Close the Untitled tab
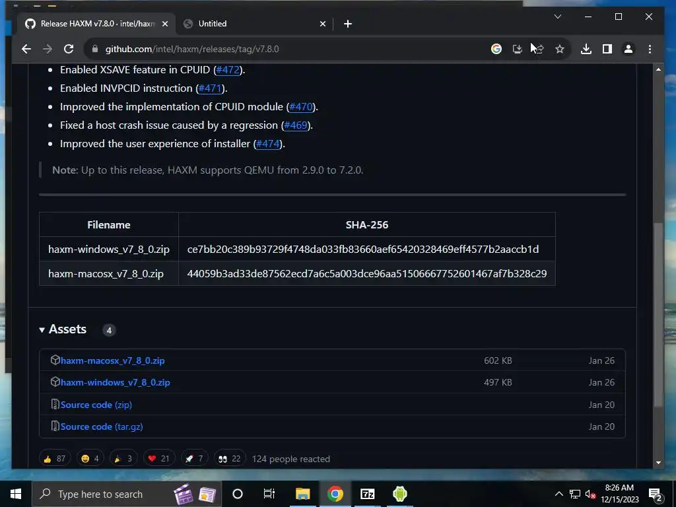Image resolution: width=676 pixels, height=507 pixels. tap(322, 24)
